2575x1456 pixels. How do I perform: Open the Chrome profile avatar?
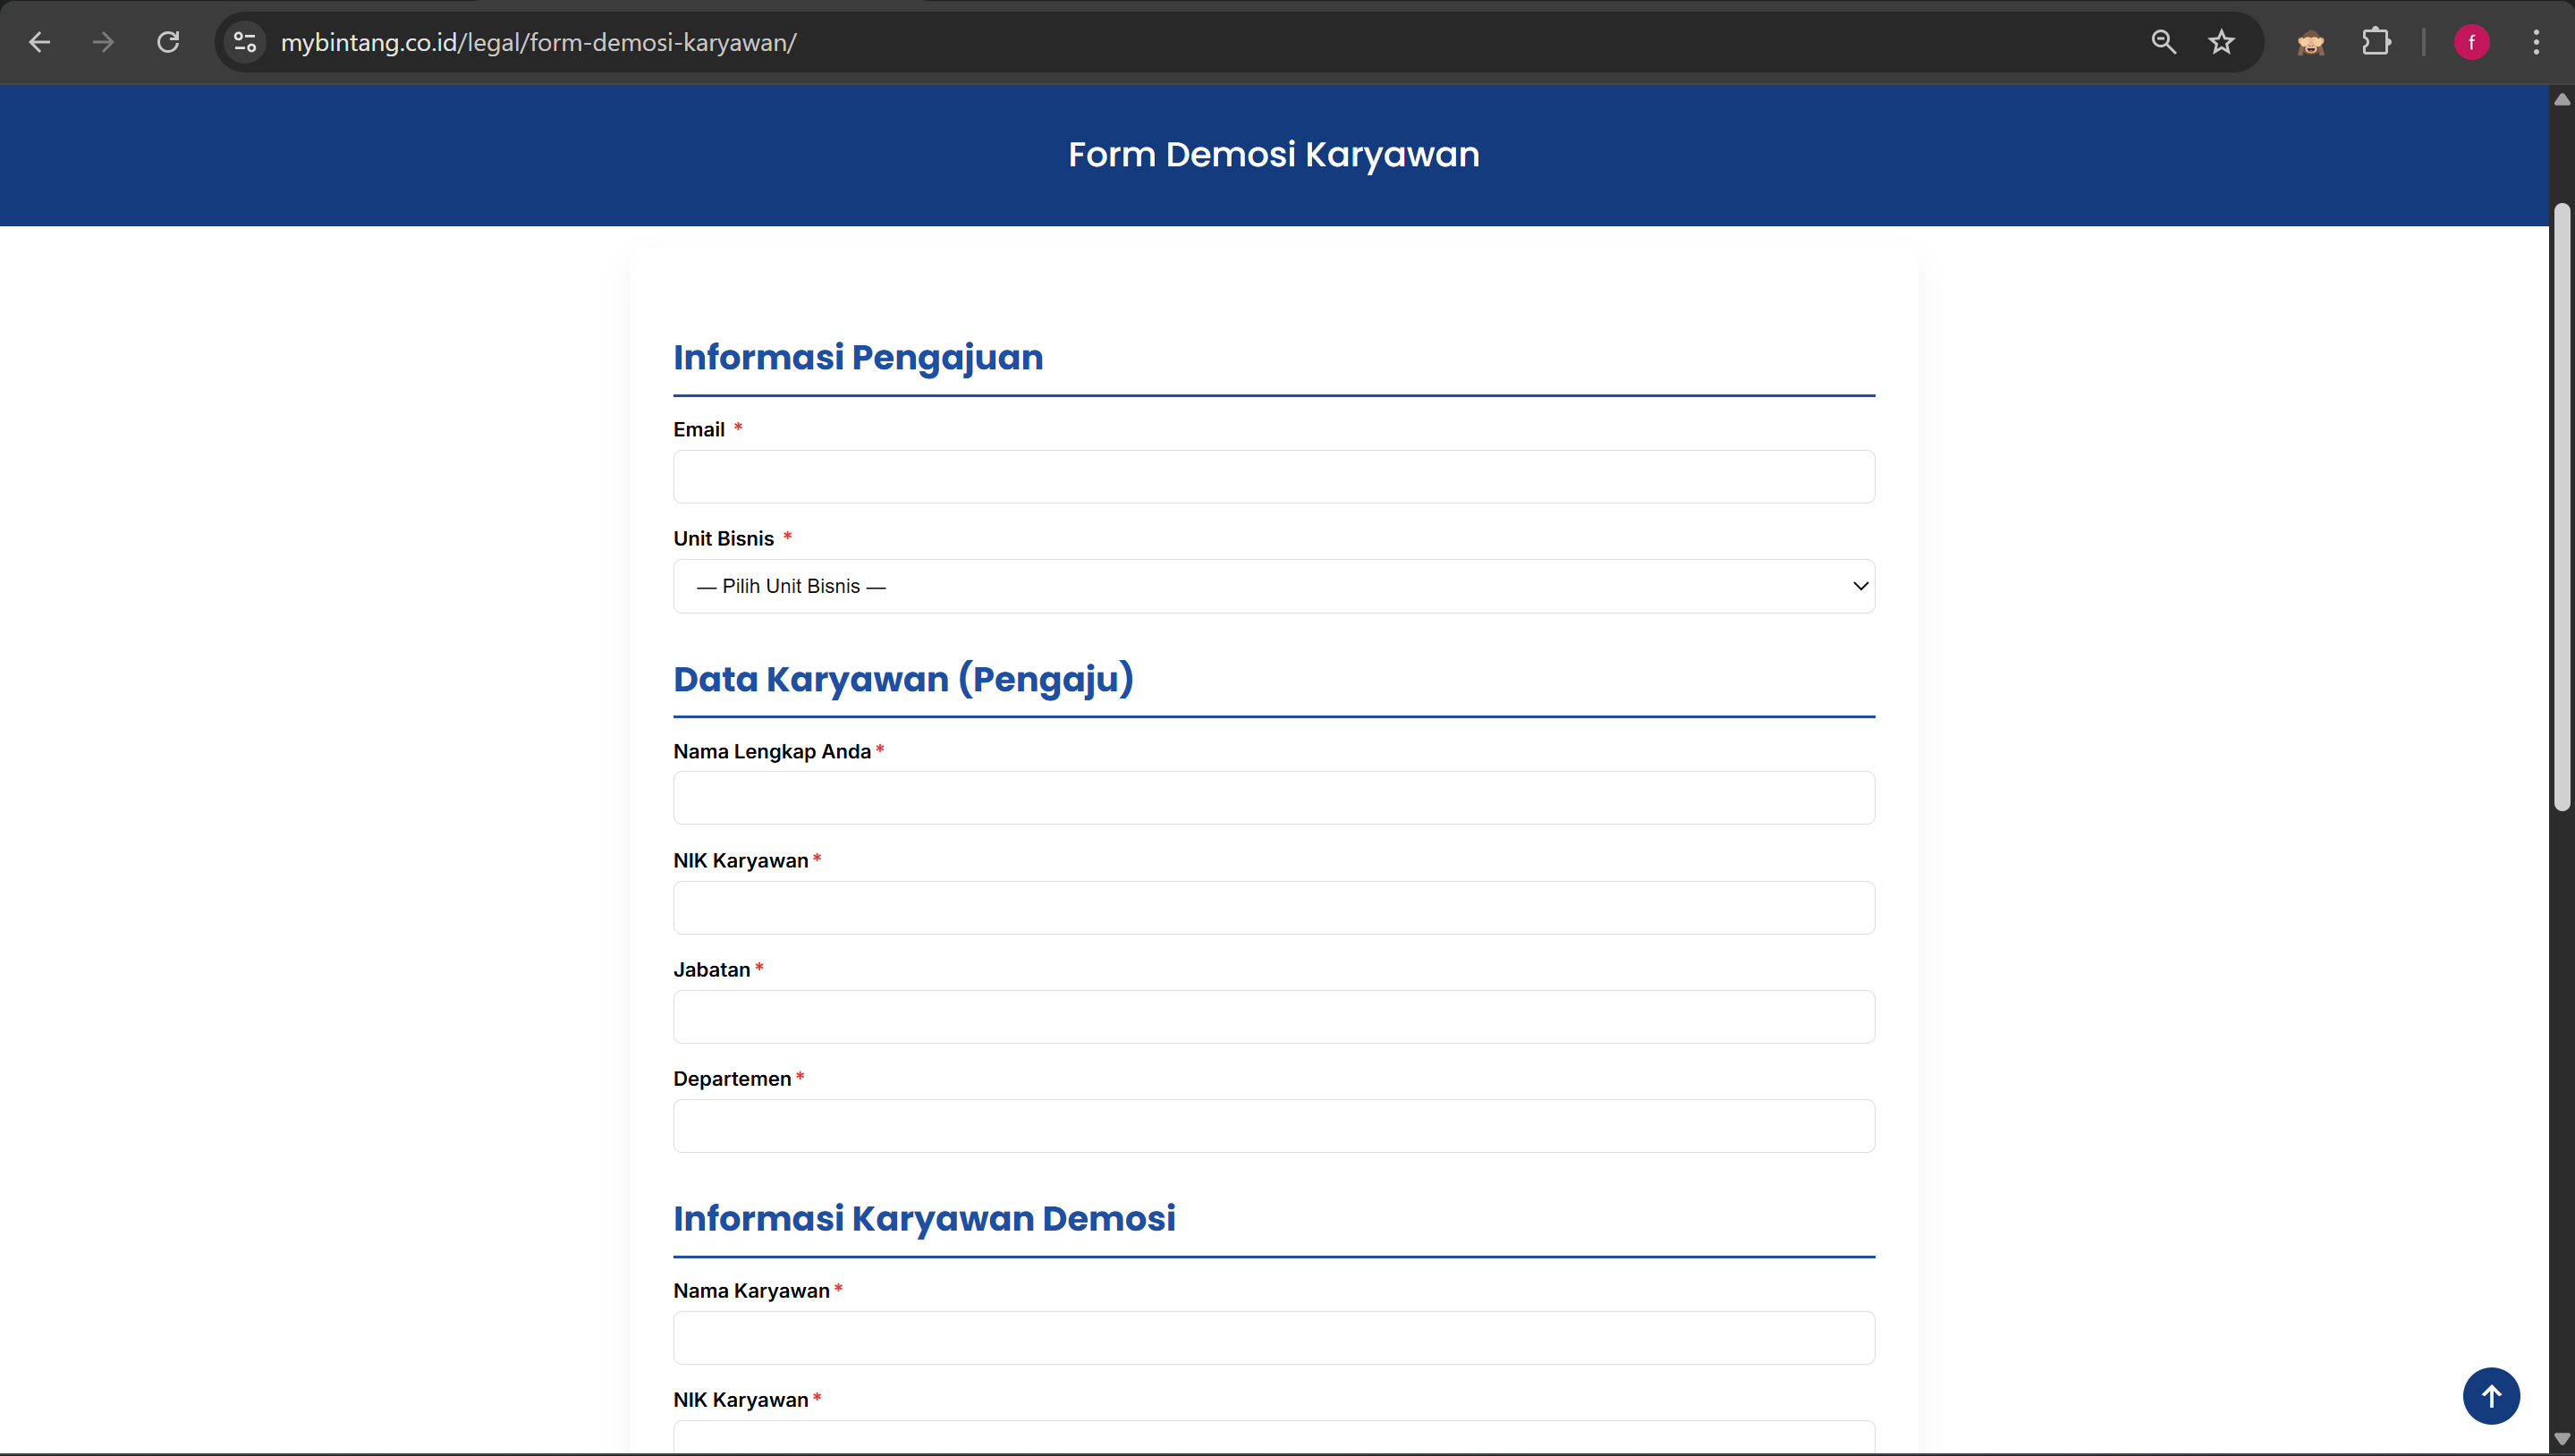point(2471,42)
